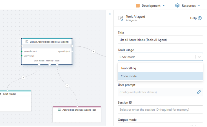Click the pencil edit icon for User prompt

tap(199, 92)
